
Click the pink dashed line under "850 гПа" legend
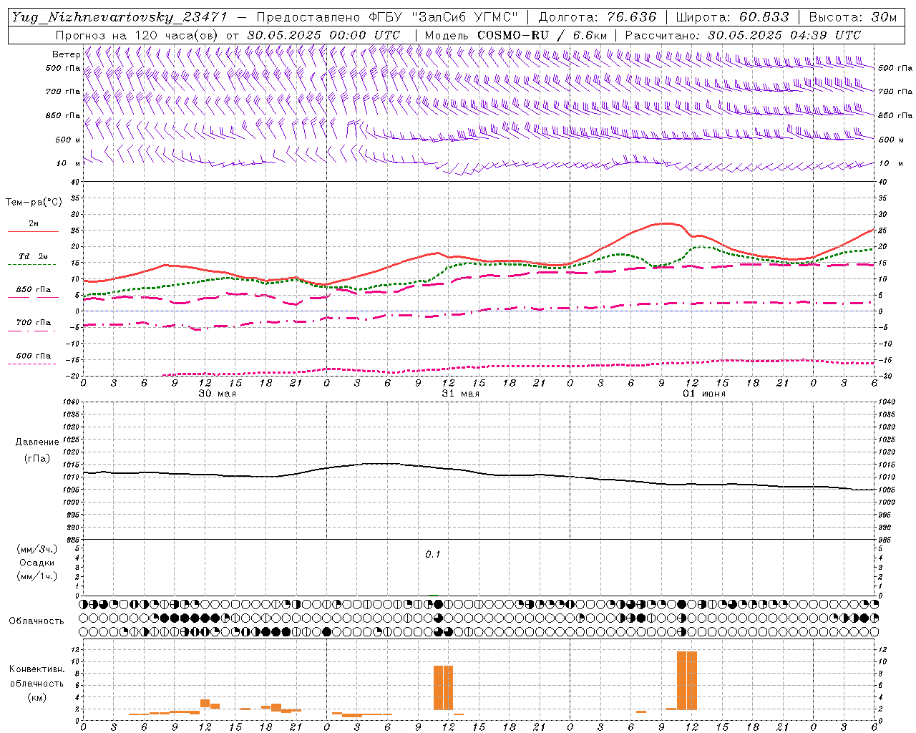click(x=31, y=298)
